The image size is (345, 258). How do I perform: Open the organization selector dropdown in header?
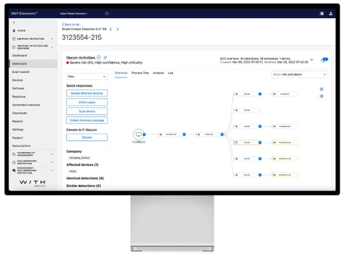click(x=74, y=14)
